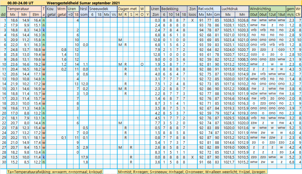Select the 'Sneeuwdek' header cell

(x=99, y=8)
